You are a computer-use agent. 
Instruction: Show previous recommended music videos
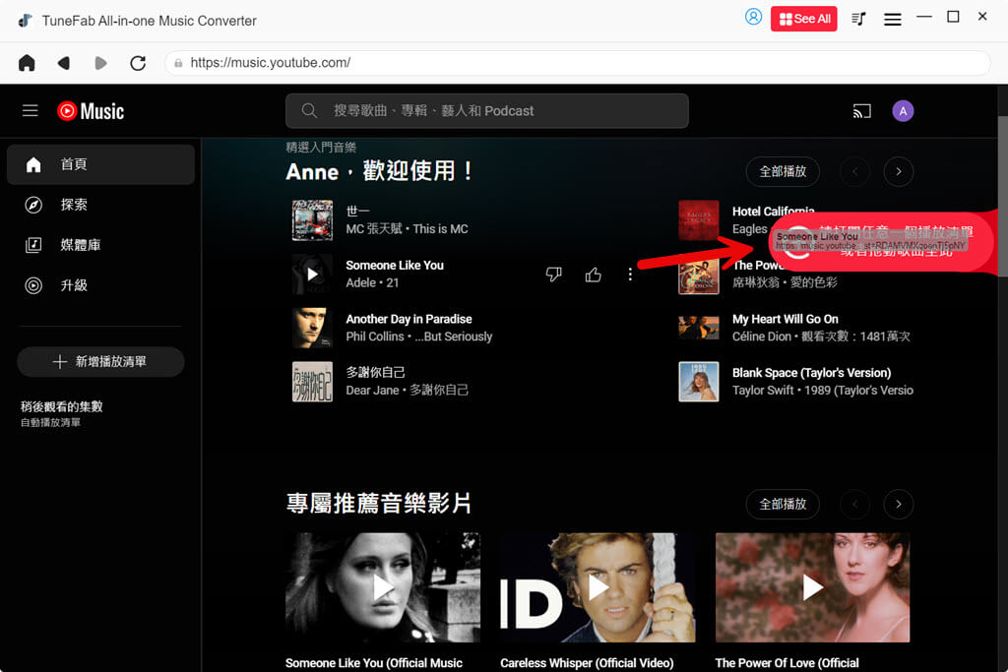[x=855, y=505]
